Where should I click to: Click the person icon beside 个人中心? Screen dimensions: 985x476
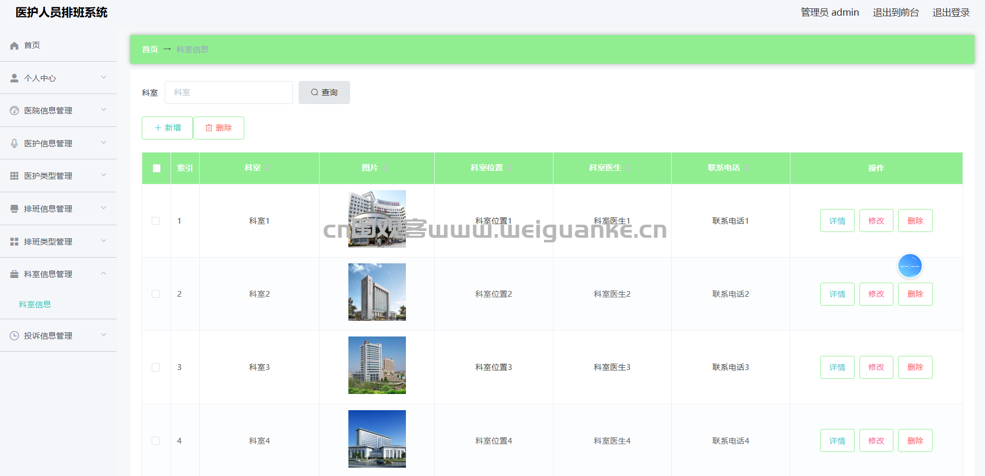coord(15,78)
